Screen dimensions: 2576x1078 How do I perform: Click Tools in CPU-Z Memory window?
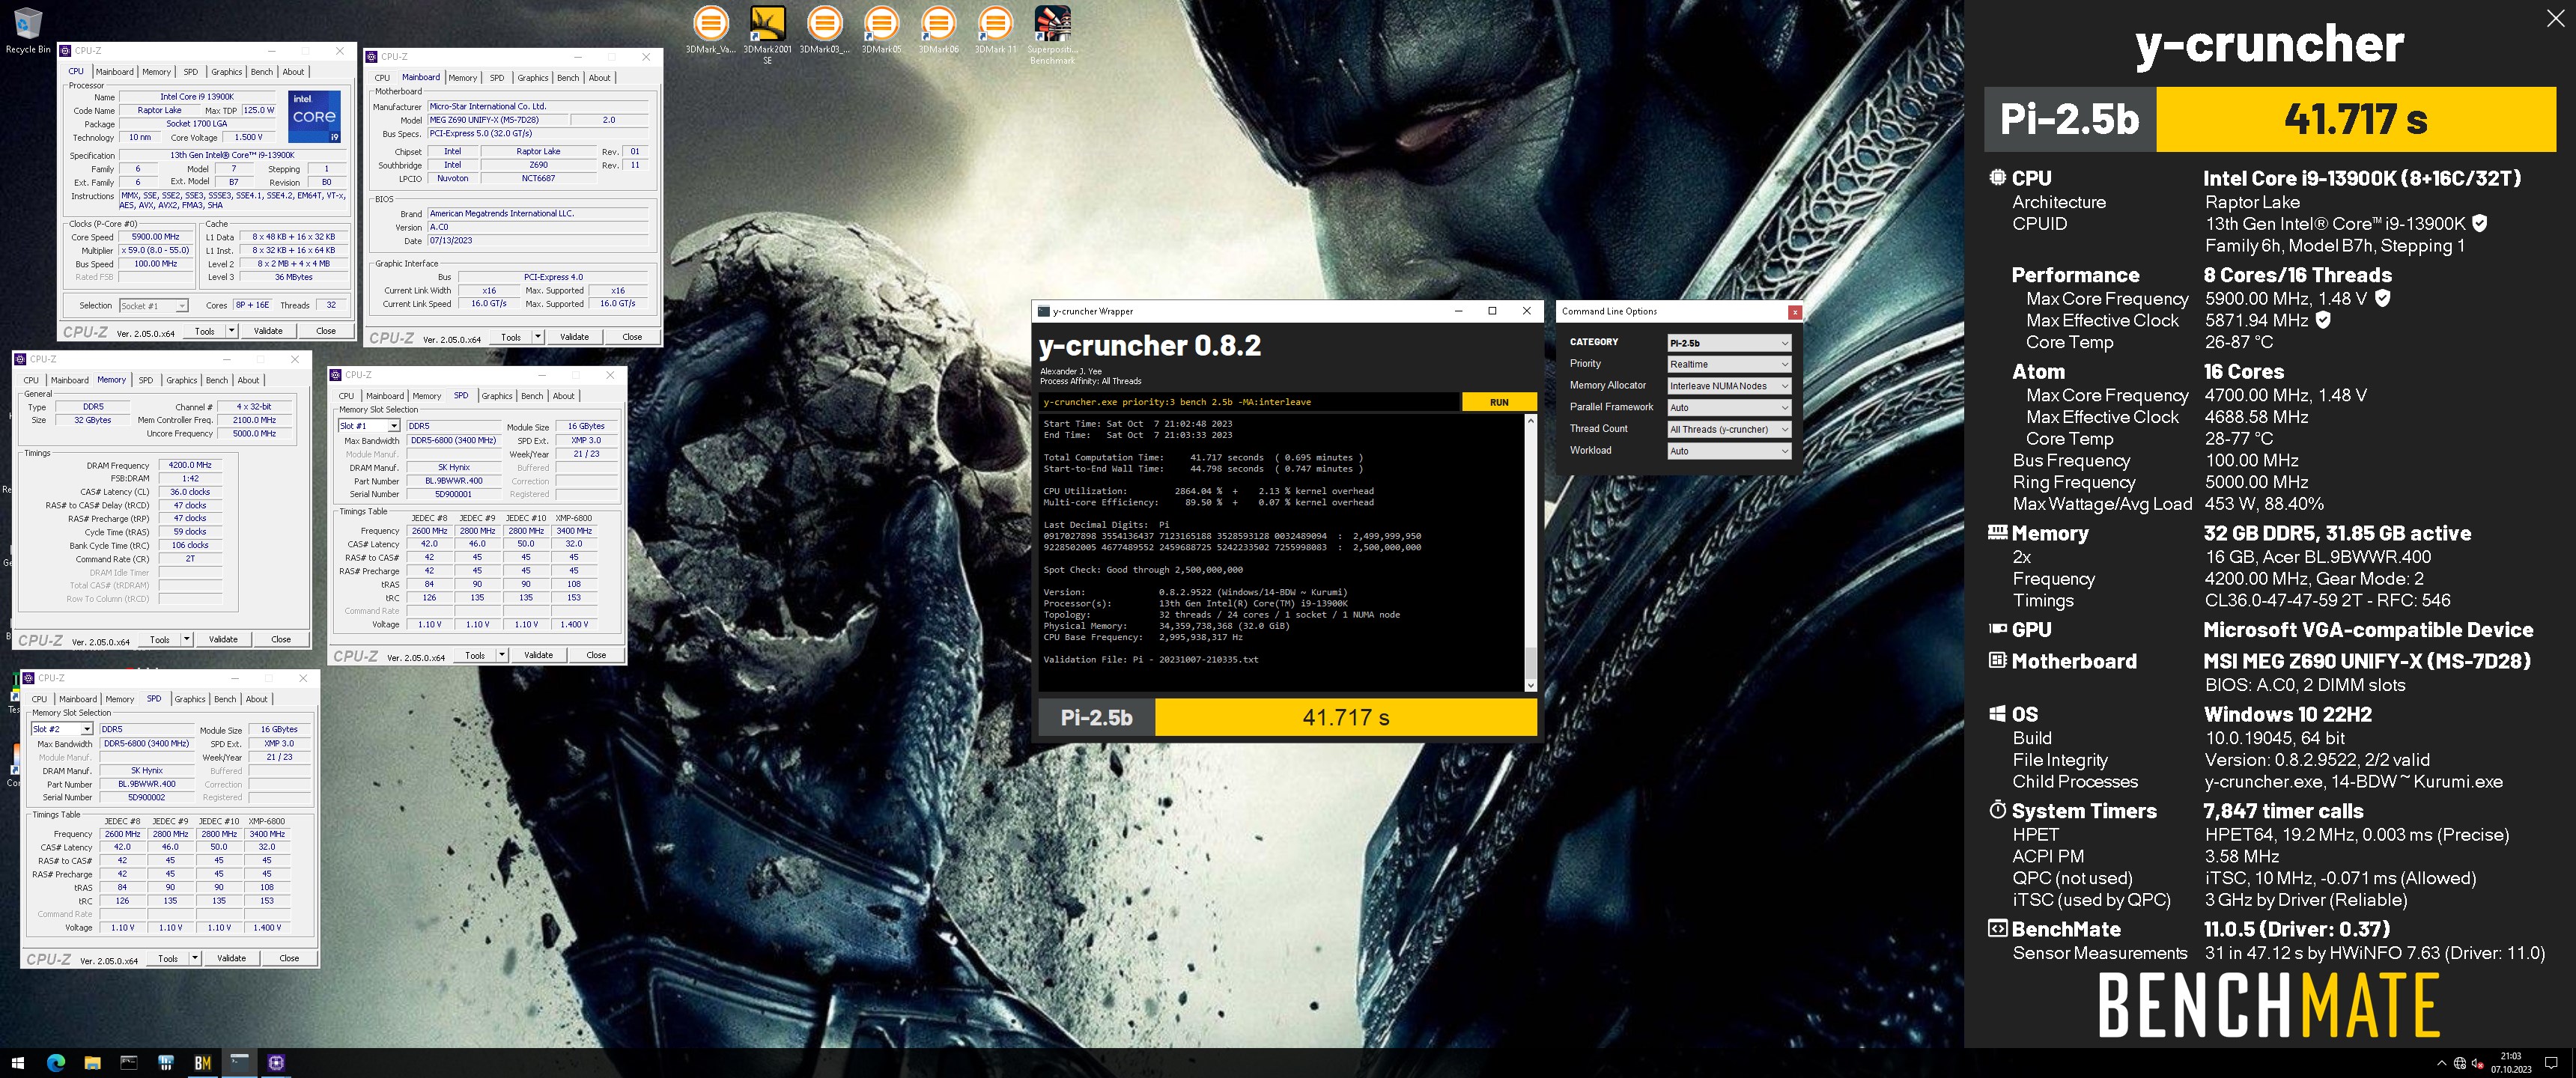tap(160, 640)
